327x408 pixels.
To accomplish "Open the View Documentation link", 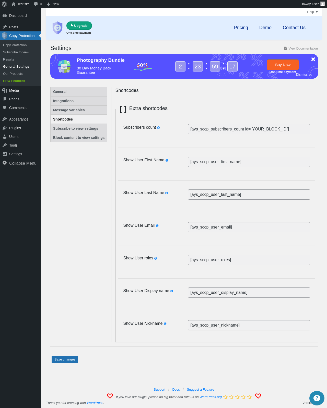I will (303, 49).
